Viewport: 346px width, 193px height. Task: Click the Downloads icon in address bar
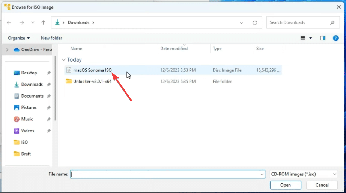click(x=57, y=22)
